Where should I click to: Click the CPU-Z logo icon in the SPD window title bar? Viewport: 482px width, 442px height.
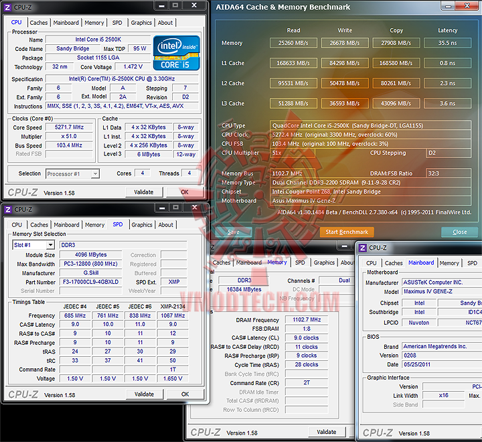pos(7,210)
